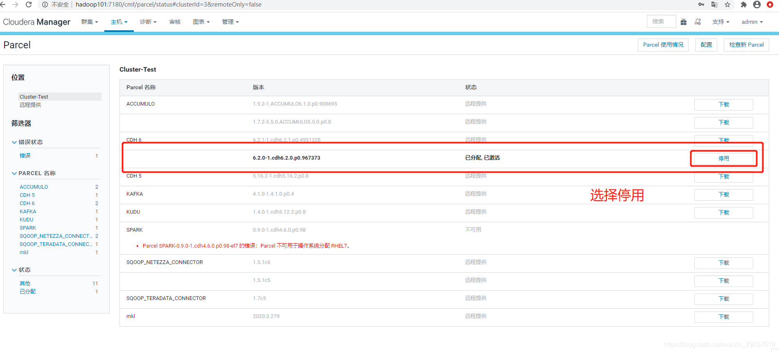Filter parcels by KUDU
This screenshot has width=779, height=352.
pyautogui.click(x=27, y=219)
